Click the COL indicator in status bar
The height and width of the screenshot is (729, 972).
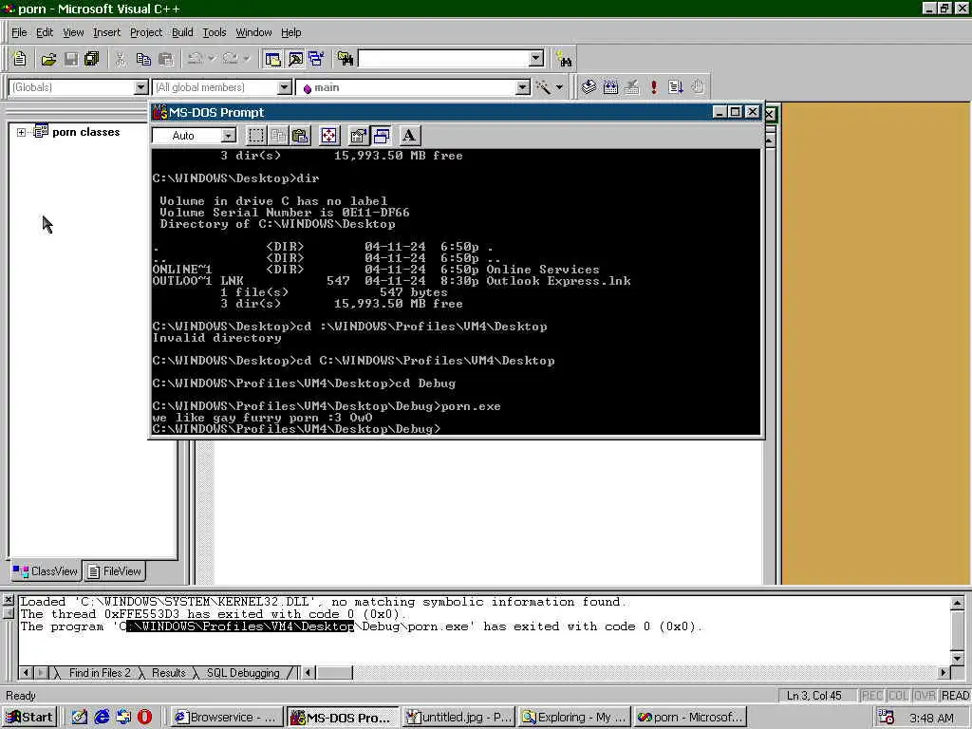pos(898,696)
